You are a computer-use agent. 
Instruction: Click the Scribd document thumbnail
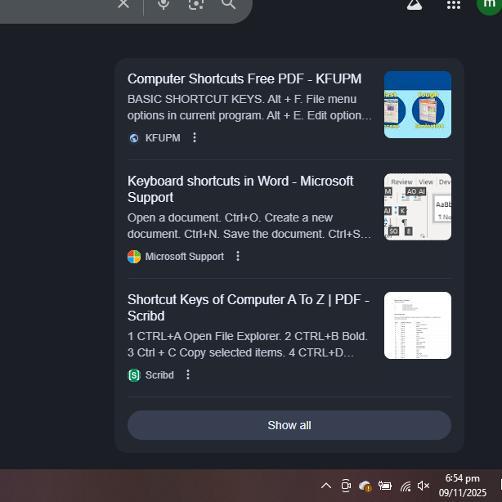click(x=418, y=325)
